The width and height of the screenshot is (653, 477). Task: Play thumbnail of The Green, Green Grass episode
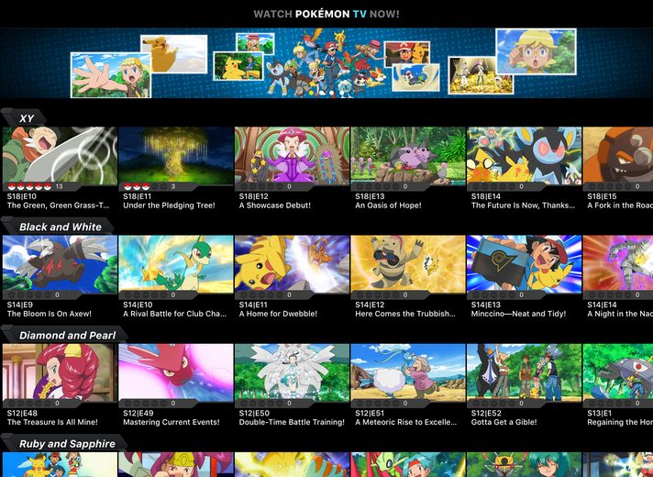pos(60,156)
